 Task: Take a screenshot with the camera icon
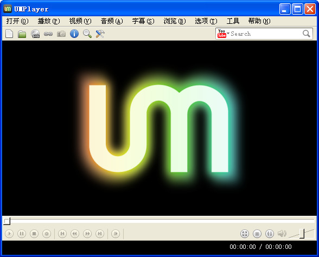click(x=61, y=34)
